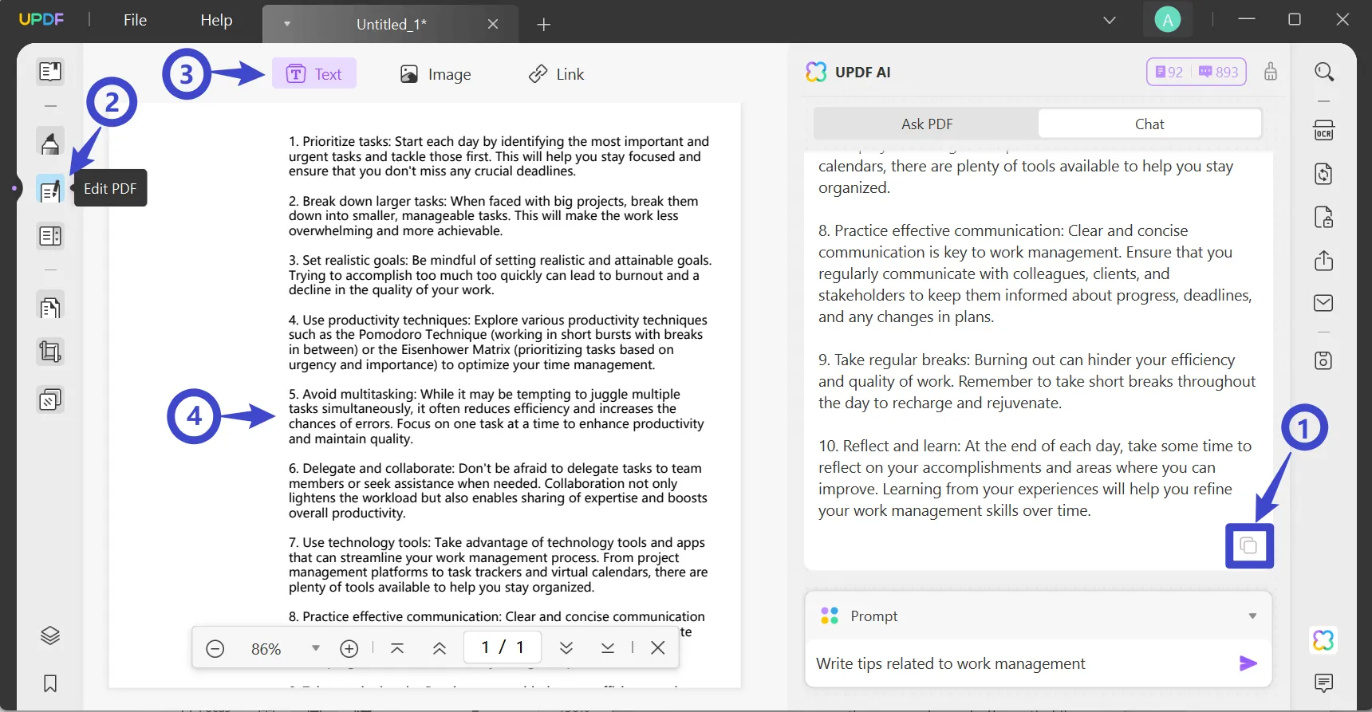Open the comments panel icon

(1324, 682)
